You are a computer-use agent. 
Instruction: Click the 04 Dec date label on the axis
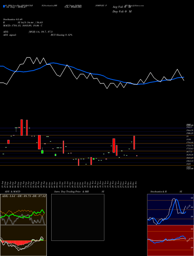(x=136, y=184)
